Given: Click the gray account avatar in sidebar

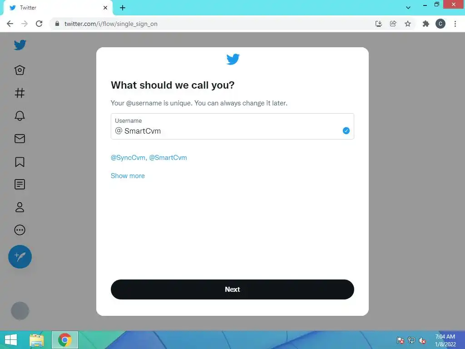Looking at the screenshot, I should tap(20, 311).
